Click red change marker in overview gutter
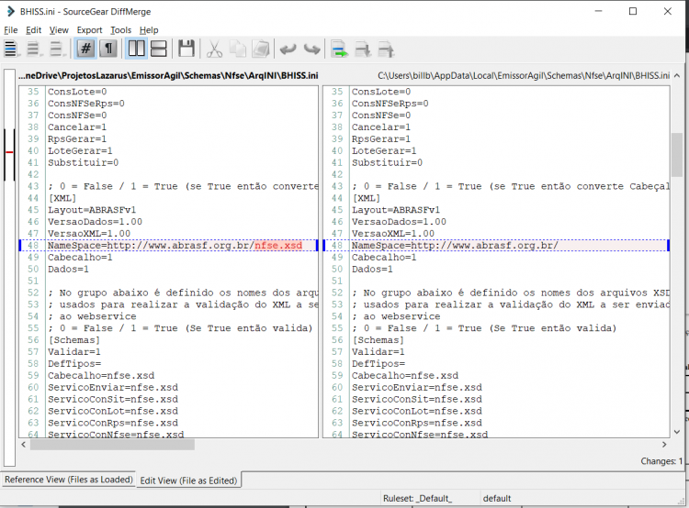Viewport: 689px width, 508px height. pyautogui.click(x=10, y=152)
